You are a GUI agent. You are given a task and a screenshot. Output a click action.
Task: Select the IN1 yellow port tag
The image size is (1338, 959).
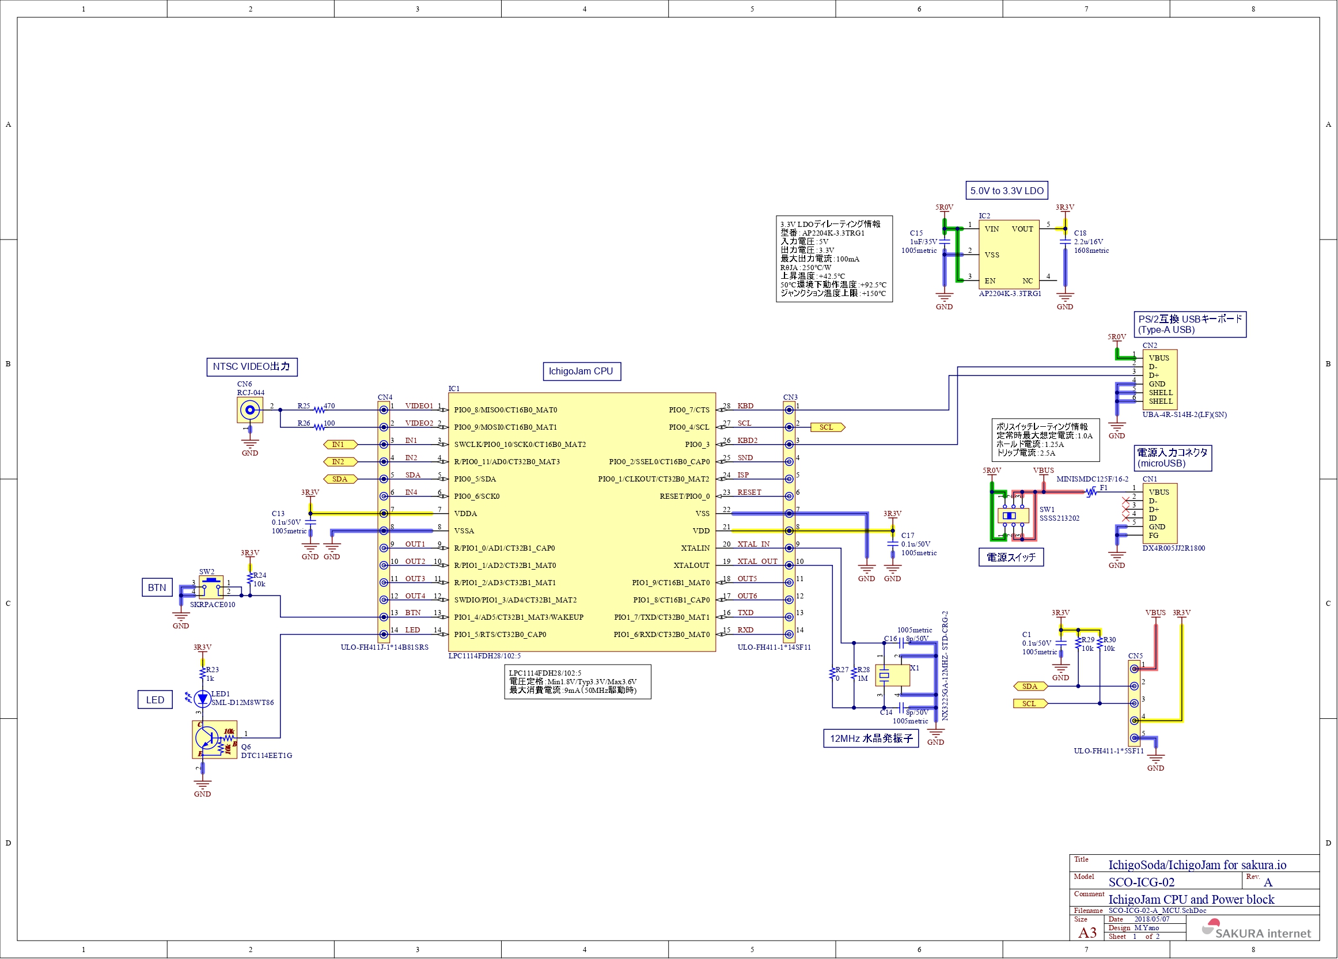pyautogui.click(x=340, y=444)
